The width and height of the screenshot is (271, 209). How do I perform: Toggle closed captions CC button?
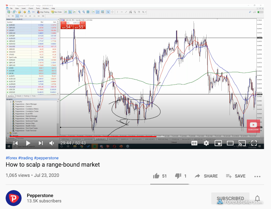pos(194,143)
